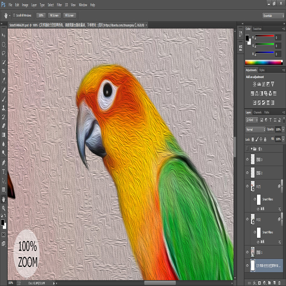286x286 pixels.
Task: Open the Normal blend mode dropdown
Action: click(x=255, y=129)
